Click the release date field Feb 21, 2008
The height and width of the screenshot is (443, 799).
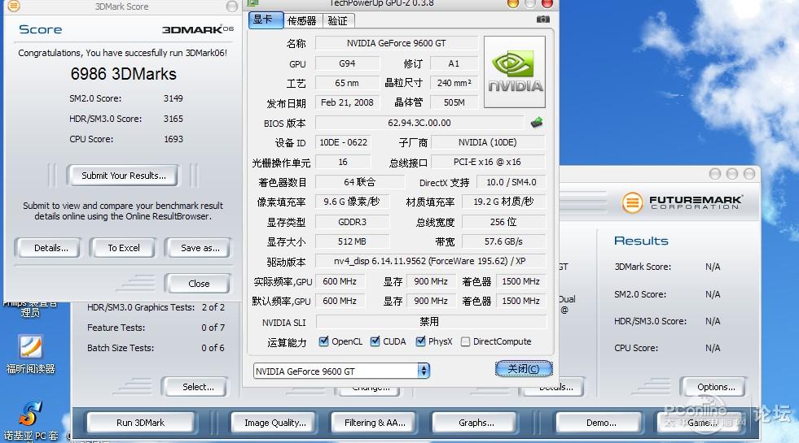click(x=347, y=102)
